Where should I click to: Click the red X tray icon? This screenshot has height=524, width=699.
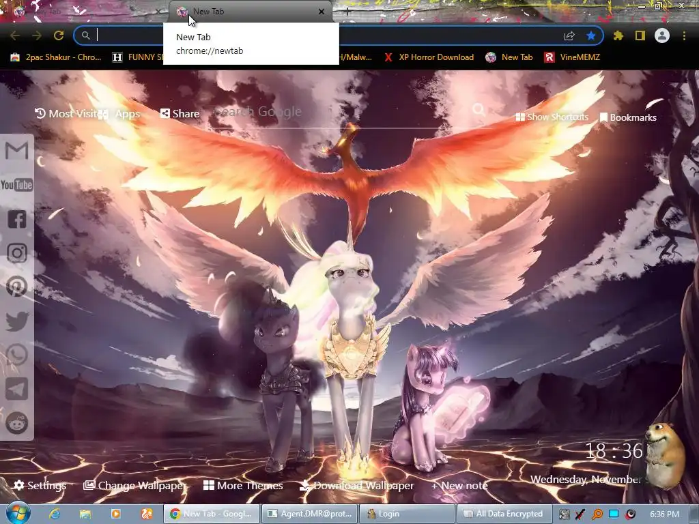(580, 514)
